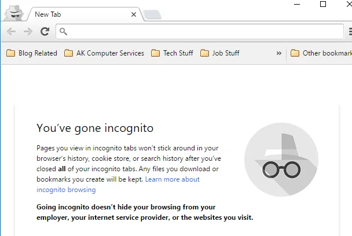This screenshot has height=236, width=352.
Task: Open the Job Stuff bookmark folder
Action: tap(219, 53)
